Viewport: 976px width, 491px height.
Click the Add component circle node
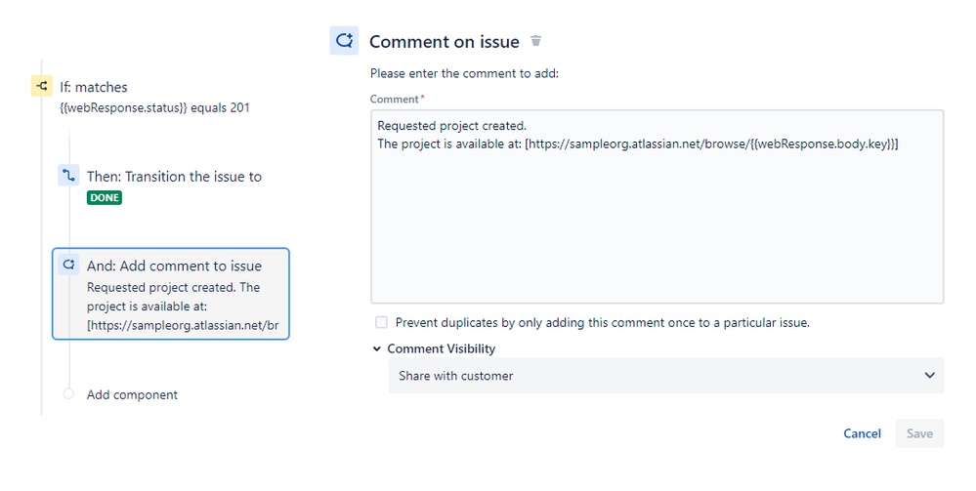point(68,394)
